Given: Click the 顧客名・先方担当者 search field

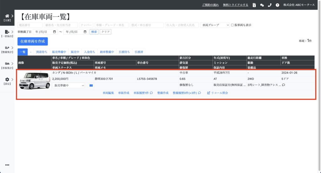Looking at the screenshot, I should tap(61, 25).
